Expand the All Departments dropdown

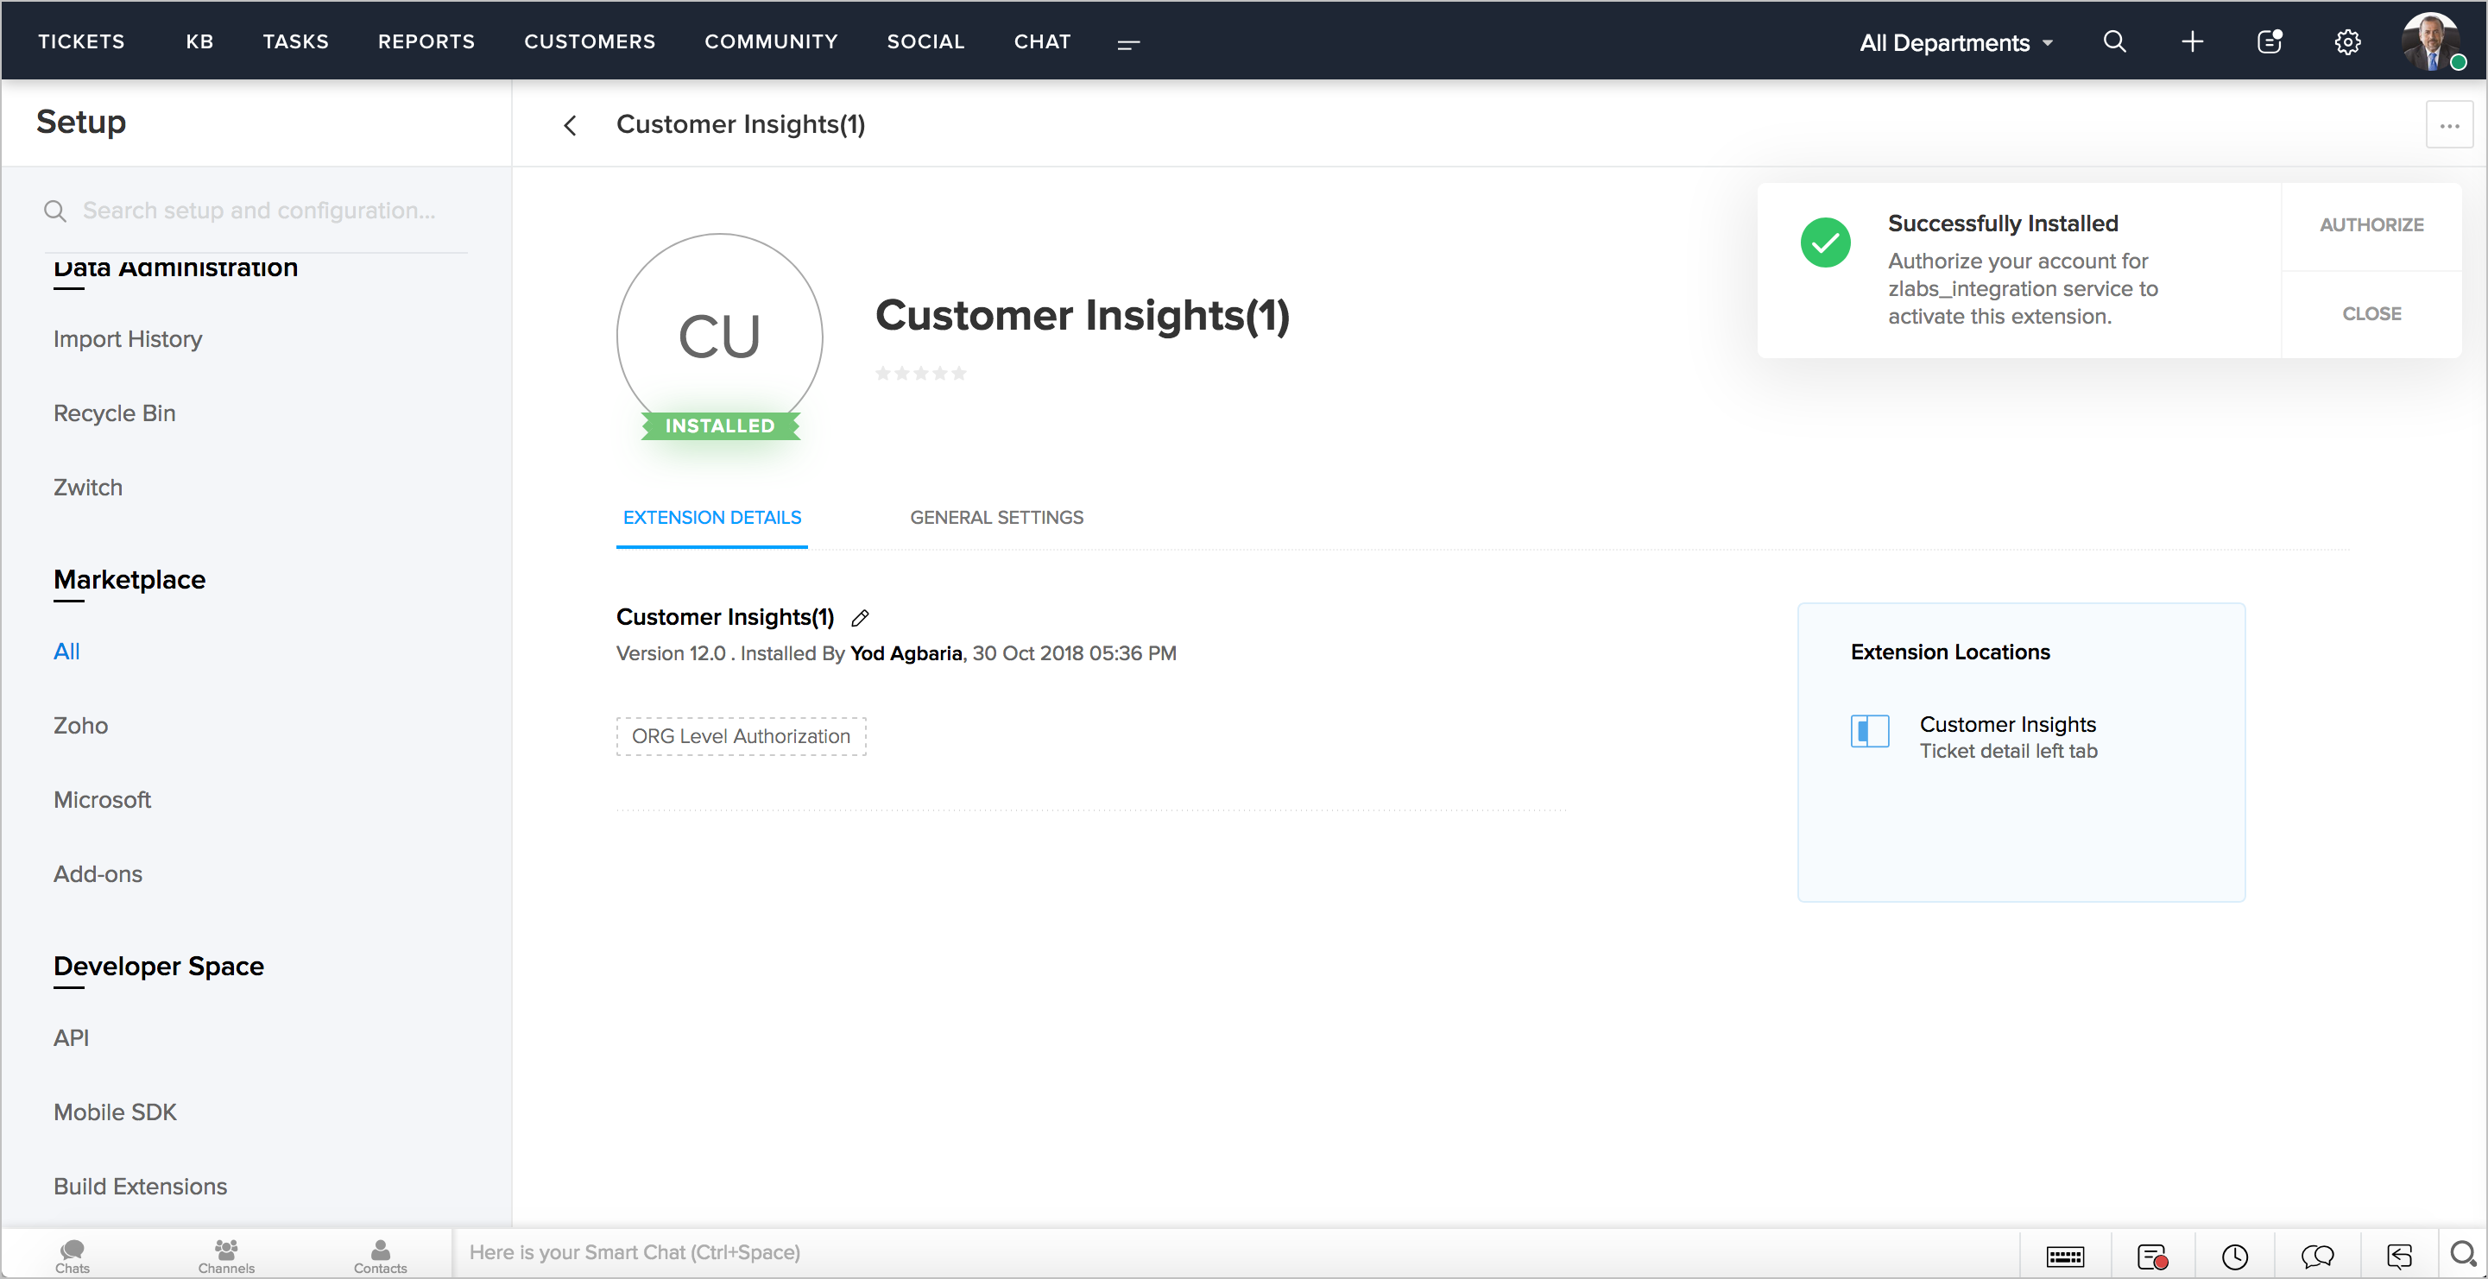pyautogui.click(x=1956, y=42)
